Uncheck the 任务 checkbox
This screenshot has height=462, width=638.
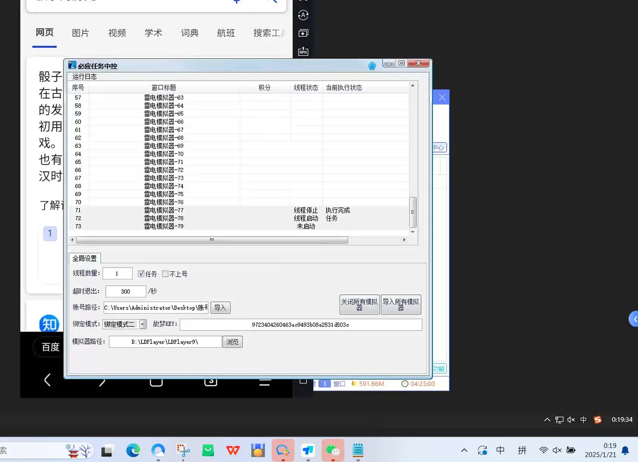(x=141, y=273)
